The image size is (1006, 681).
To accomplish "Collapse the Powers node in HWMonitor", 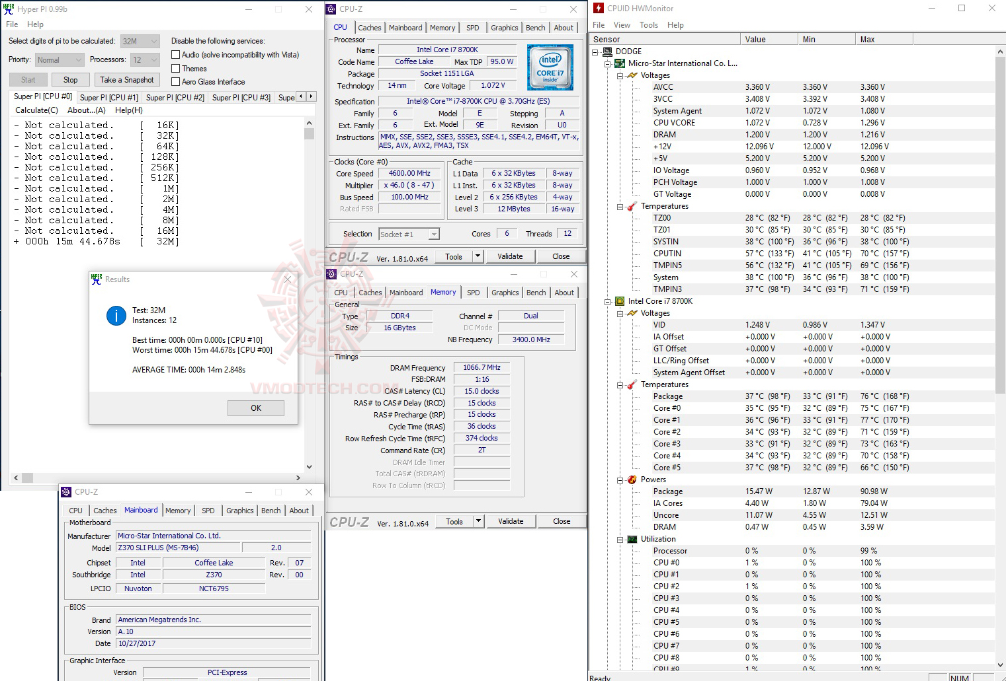I will tap(620, 480).
